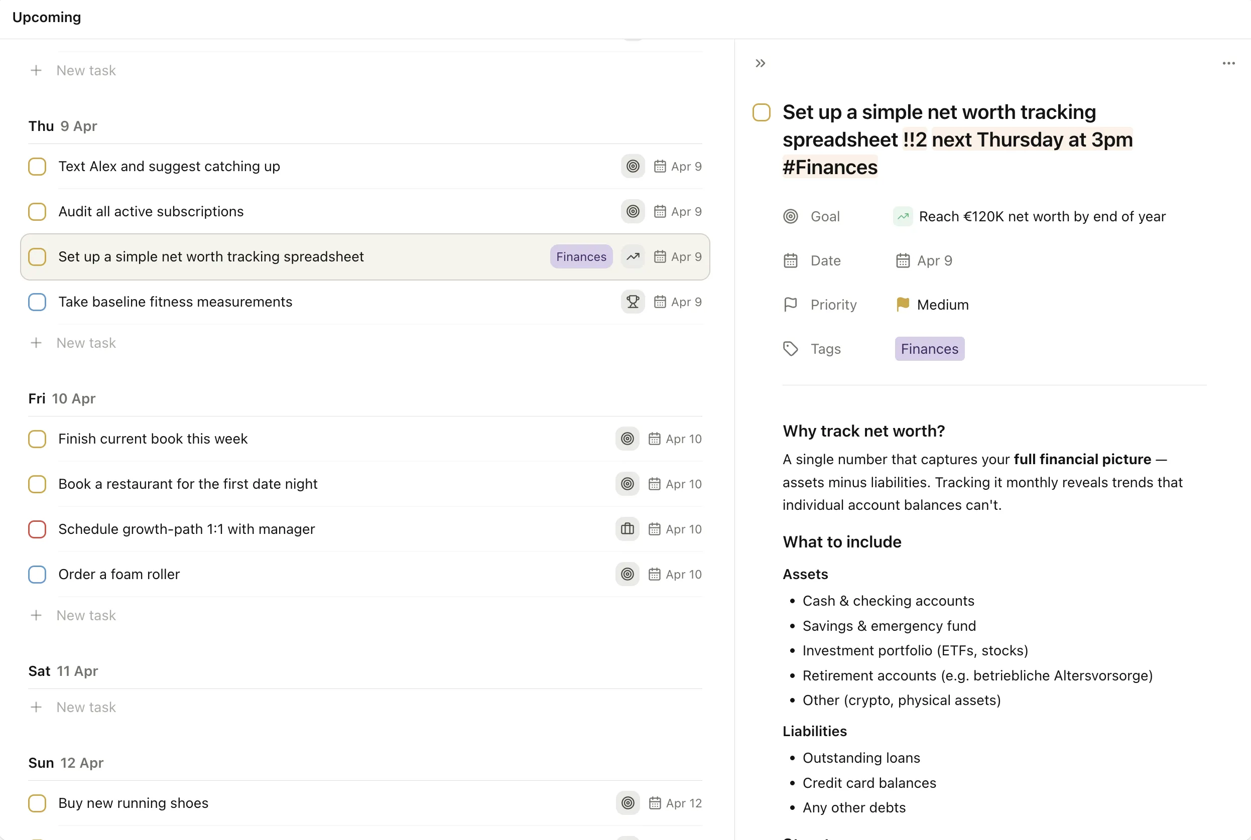Click the briefcase icon on "Schedule growth-path 1:1" task

627,529
